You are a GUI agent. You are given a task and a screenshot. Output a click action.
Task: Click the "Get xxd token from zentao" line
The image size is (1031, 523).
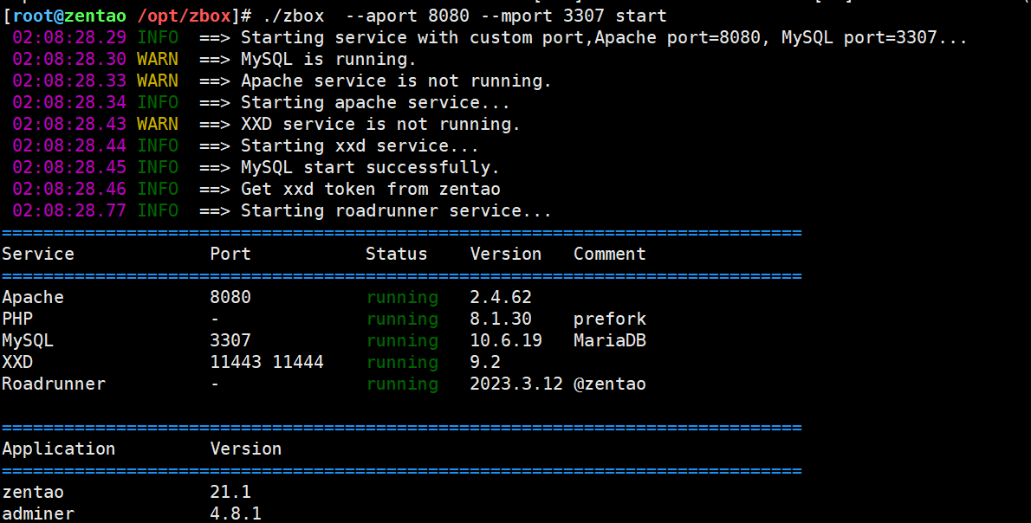[370, 189]
